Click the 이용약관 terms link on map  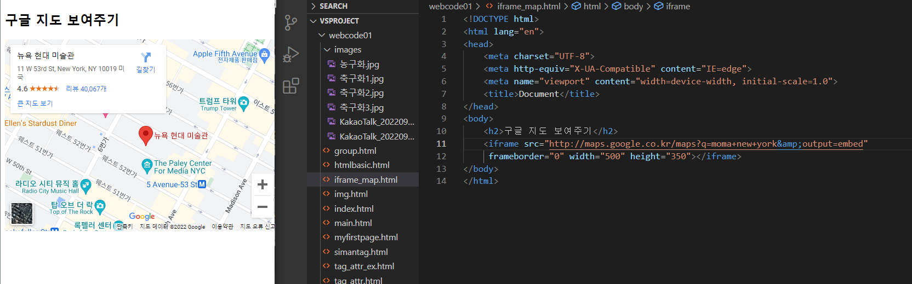[223, 227]
